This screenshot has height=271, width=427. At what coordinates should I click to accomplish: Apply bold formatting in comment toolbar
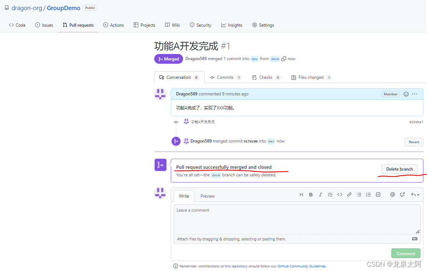pyautogui.click(x=311, y=195)
